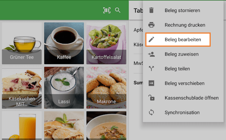226x140 pixels.
Task: Add Käsekuchen MIT... product tile
Action: pos(22,88)
